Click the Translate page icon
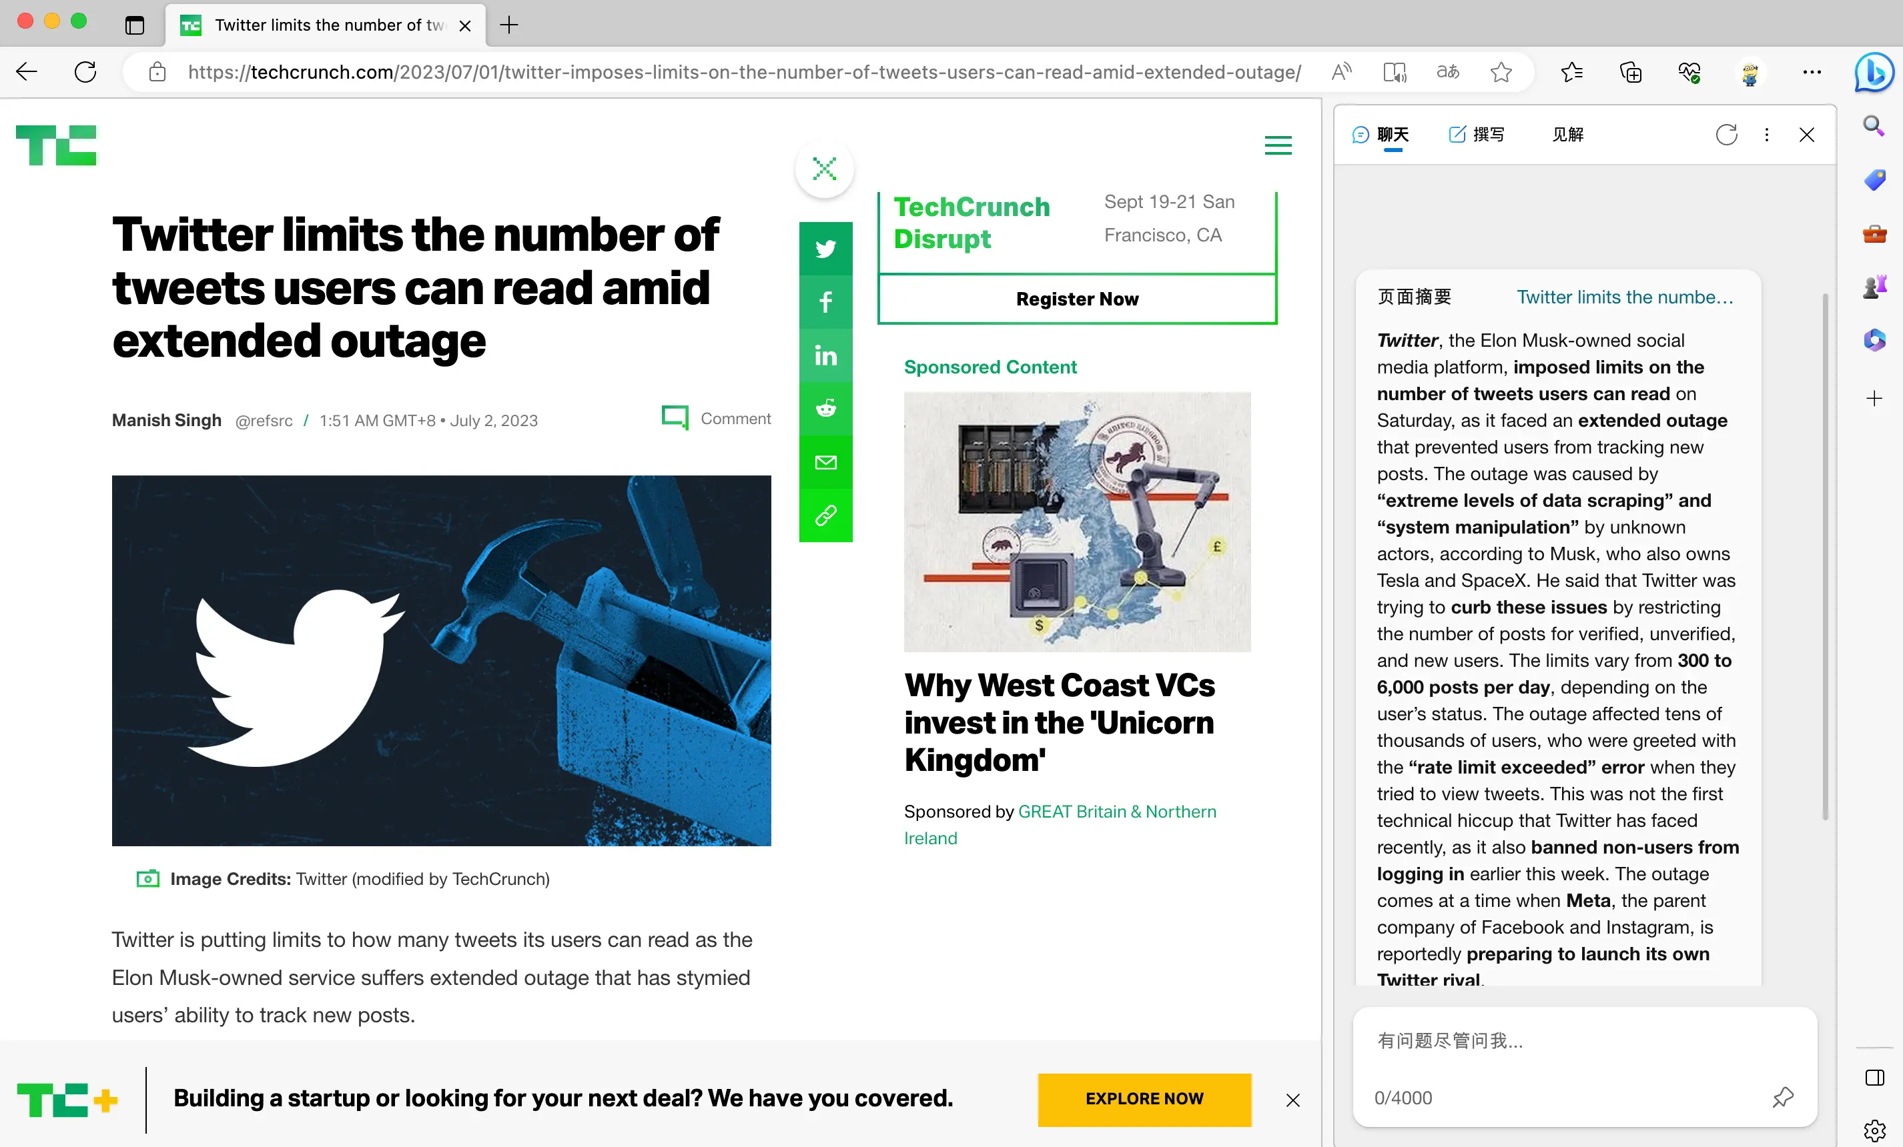 pos(1447,72)
